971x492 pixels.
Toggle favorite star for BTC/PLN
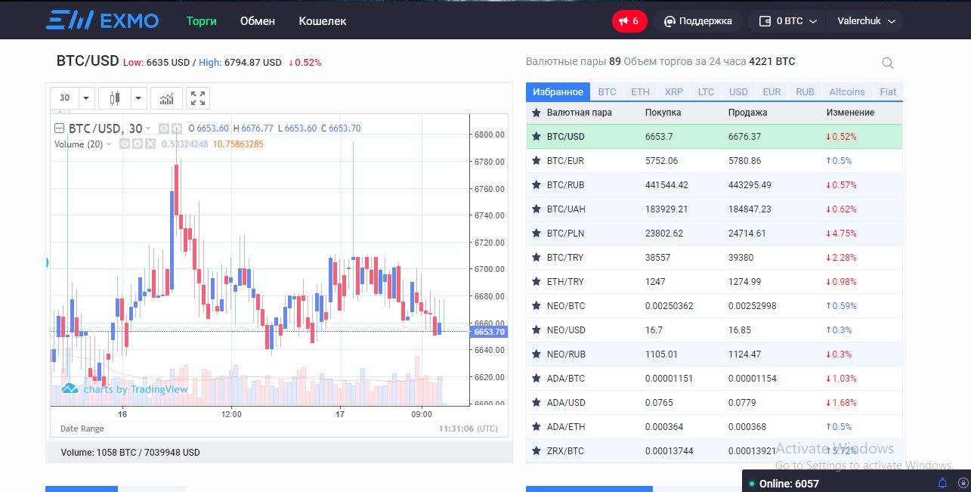(537, 234)
